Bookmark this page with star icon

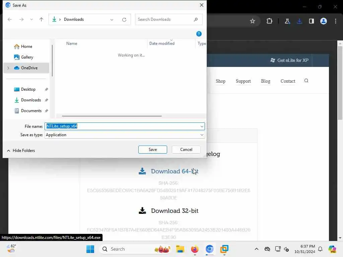pos(253,21)
